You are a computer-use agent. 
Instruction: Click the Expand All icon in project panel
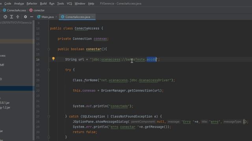[x=11, y=17]
